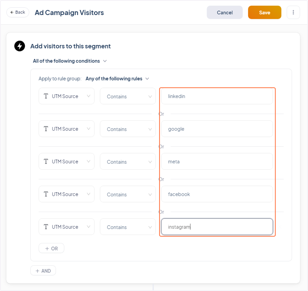This screenshot has height=291, width=308.
Task: Click the instagram value field
Action: pyautogui.click(x=217, y=227)
